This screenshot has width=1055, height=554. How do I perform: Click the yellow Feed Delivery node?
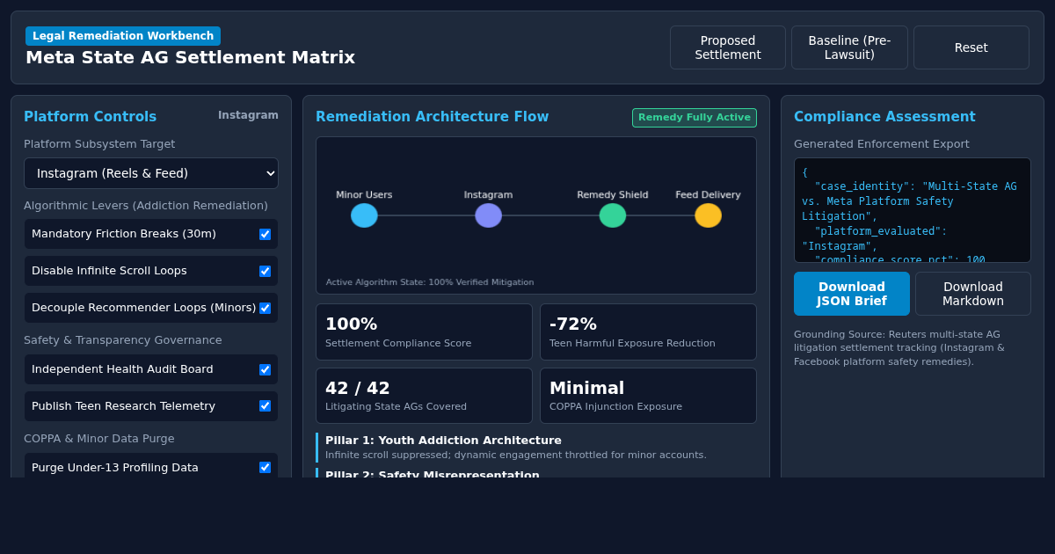point(708,215)
